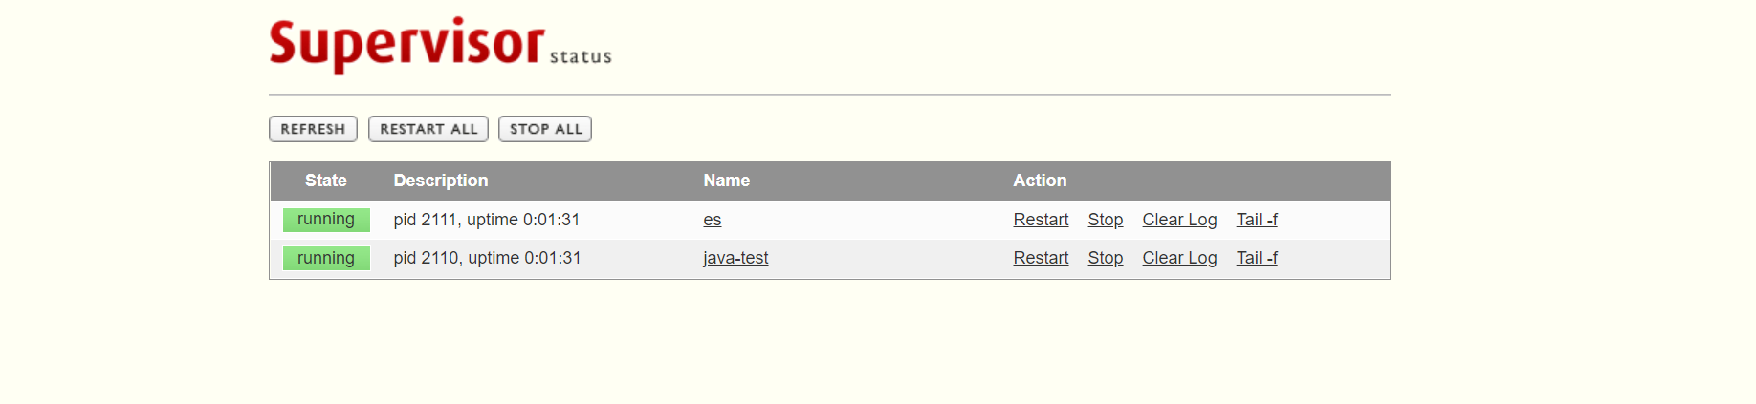Viewport: 1756px width, 404px height.
Task: Restart the java-test process
Action: pyautogui.click(x=1041, y=258)
